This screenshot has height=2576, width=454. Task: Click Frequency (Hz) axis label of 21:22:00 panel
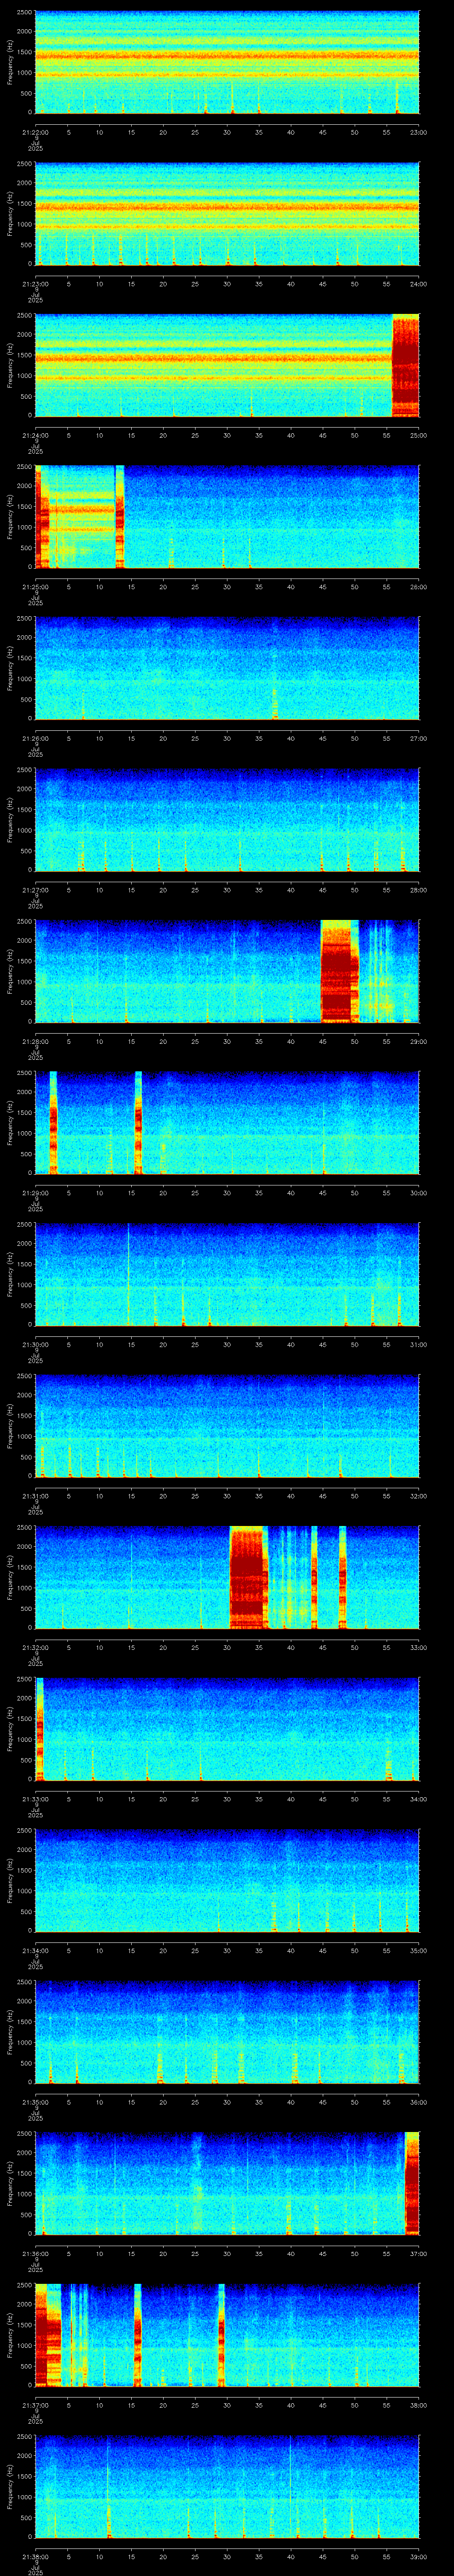tap(10, 62)
